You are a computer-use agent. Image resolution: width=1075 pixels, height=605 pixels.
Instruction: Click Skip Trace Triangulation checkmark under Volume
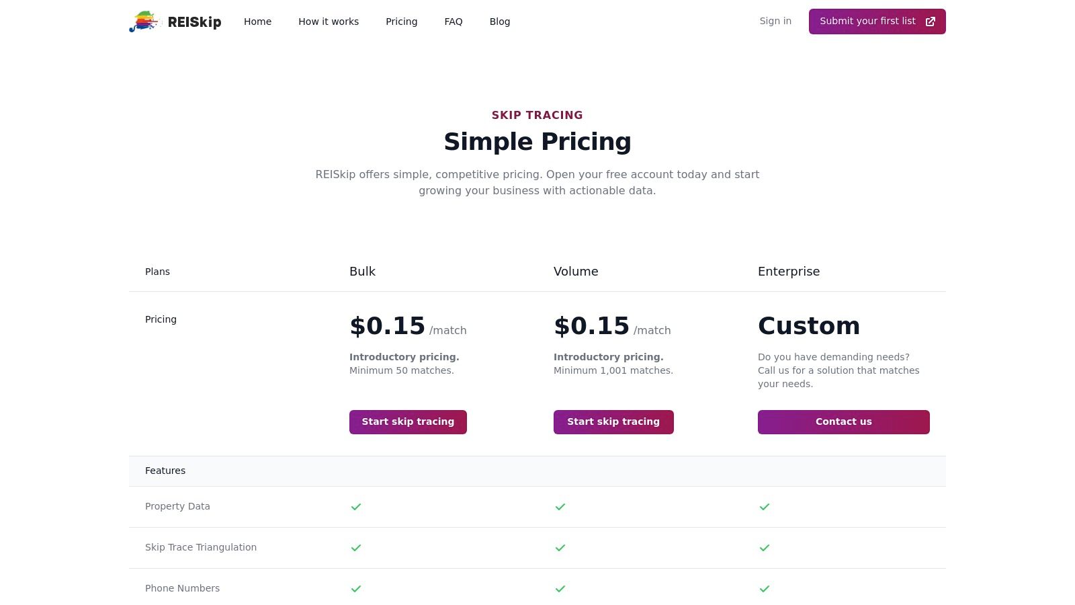click(x=560, y=548)
